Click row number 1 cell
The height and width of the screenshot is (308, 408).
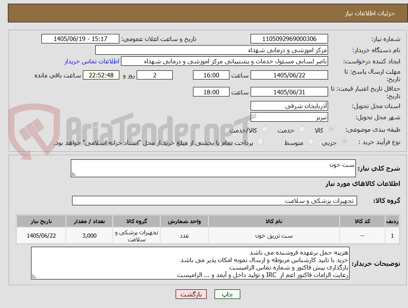coord(392,236)
